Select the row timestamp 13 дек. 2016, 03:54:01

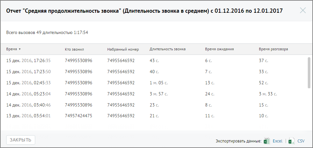(x=28, y=116)
